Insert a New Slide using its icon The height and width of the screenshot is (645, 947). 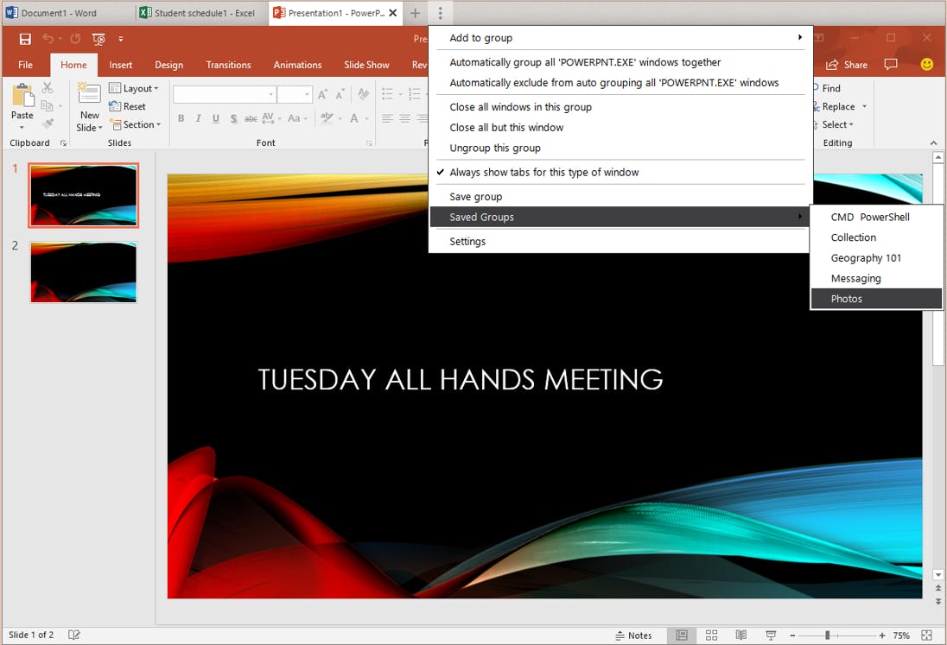point(89,93)
